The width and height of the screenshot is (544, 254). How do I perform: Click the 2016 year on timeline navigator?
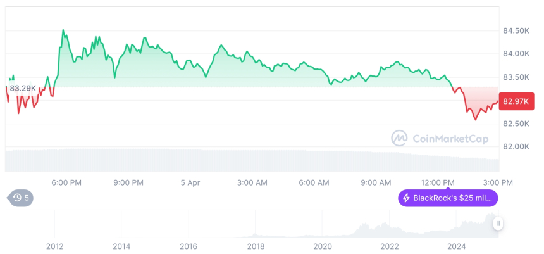click(x=189, y=246)
